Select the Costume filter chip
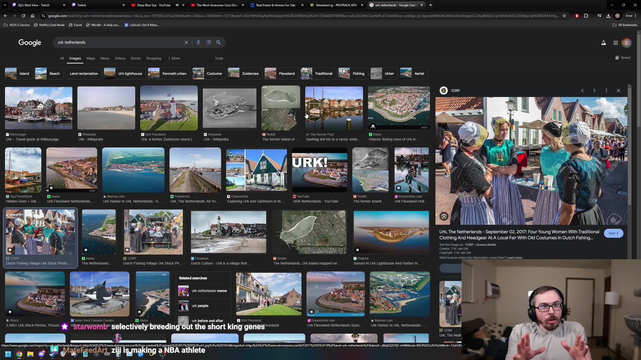The width and height of the screenshot is (641, 360). (x=209, y=73)
